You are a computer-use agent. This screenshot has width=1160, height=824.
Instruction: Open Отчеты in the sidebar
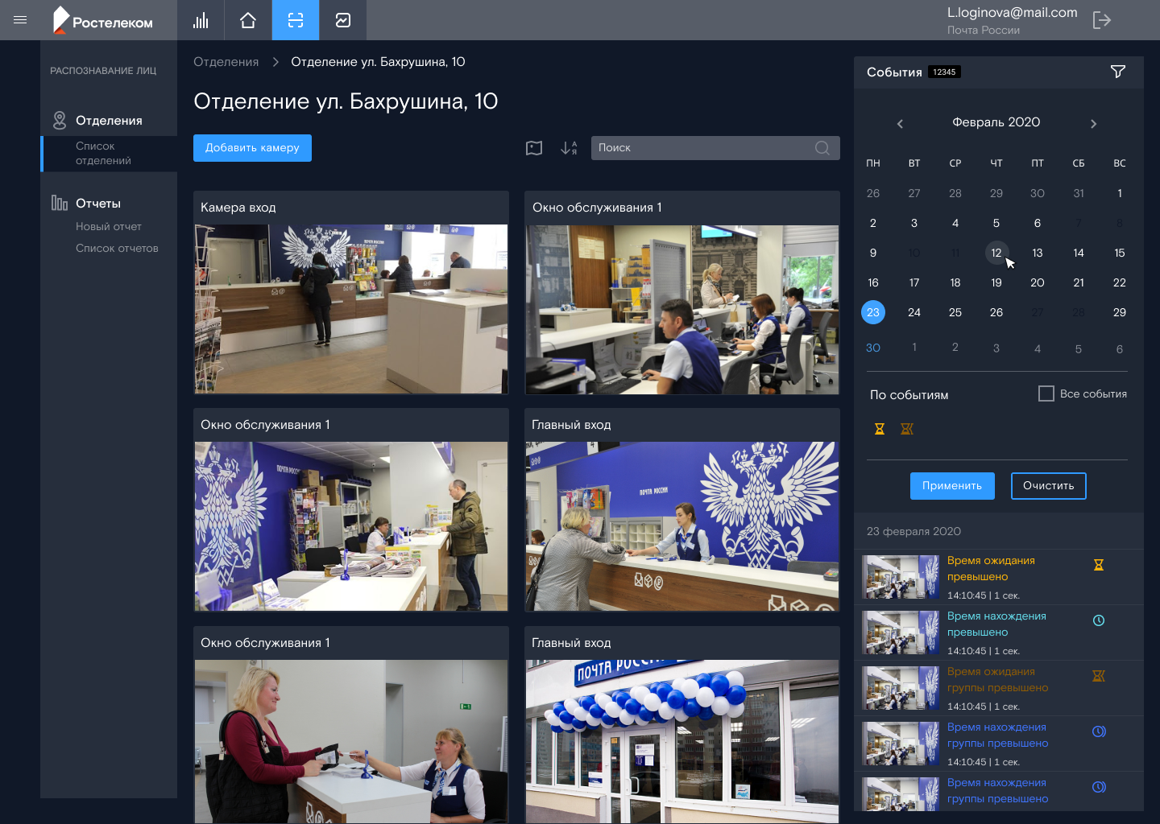(x=98, y=204)
